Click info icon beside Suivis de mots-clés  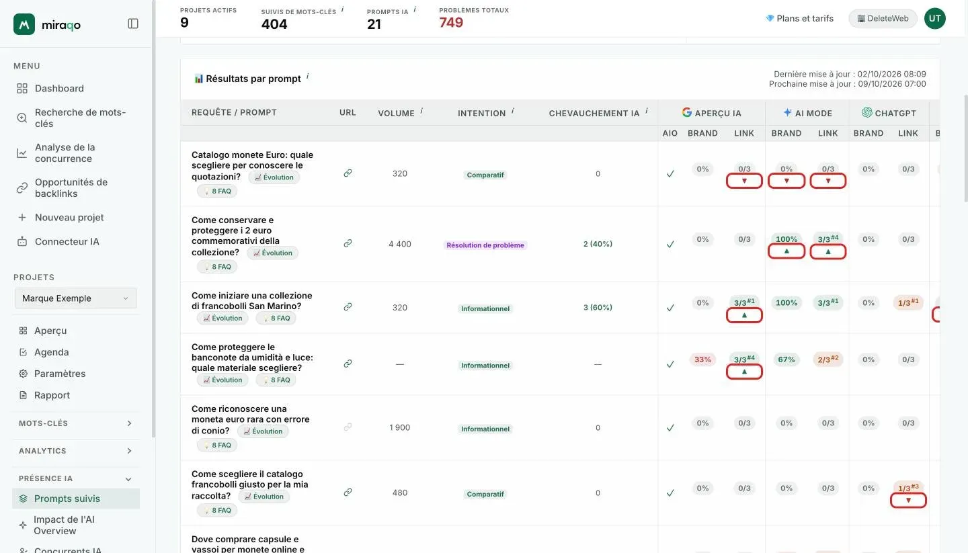click(343, 9)
